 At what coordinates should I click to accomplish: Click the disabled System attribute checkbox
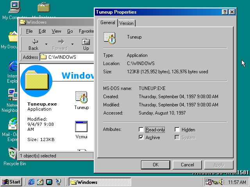177,137
